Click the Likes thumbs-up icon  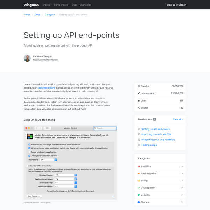tap(139, 100)
